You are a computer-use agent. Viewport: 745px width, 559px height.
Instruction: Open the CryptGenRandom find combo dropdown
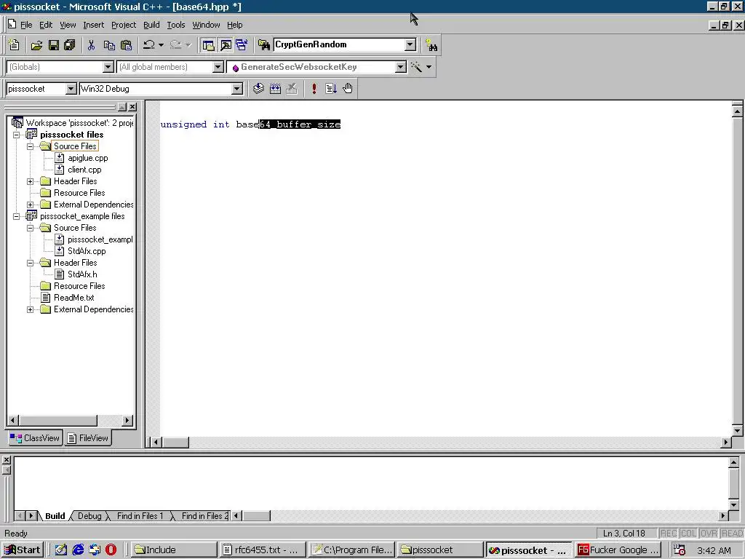tap(410, 44)
